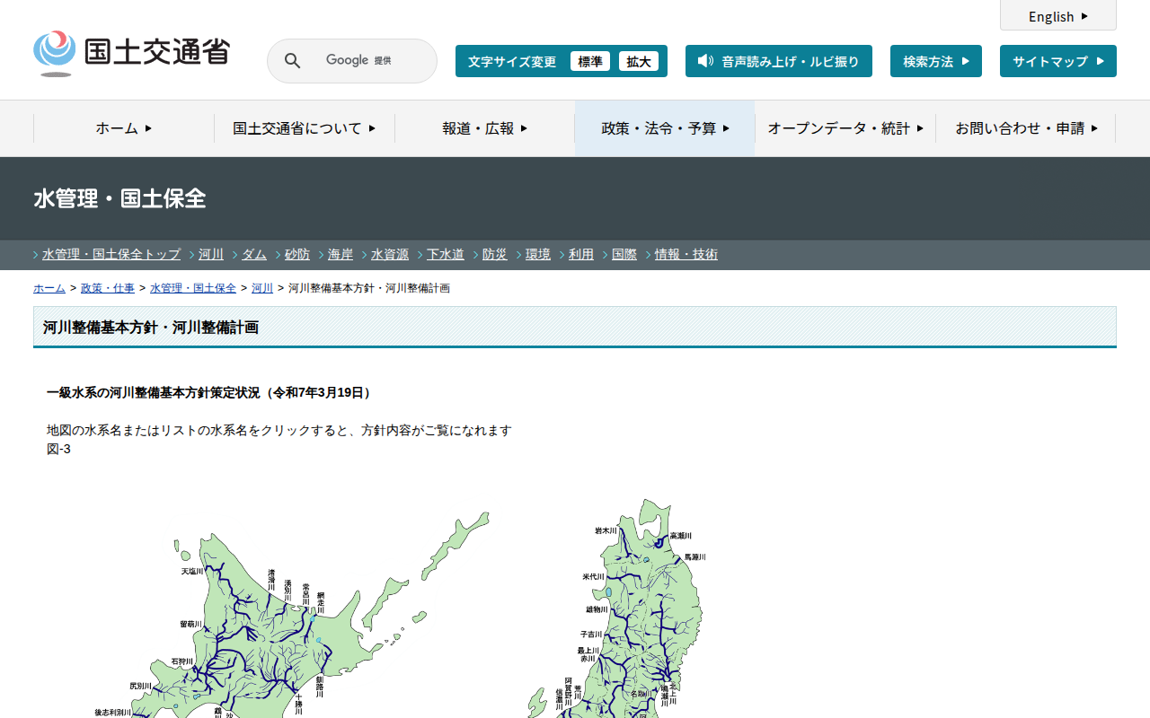
Task: Open オープンデータ・統計 menu
Action: (x=845, y=128)
